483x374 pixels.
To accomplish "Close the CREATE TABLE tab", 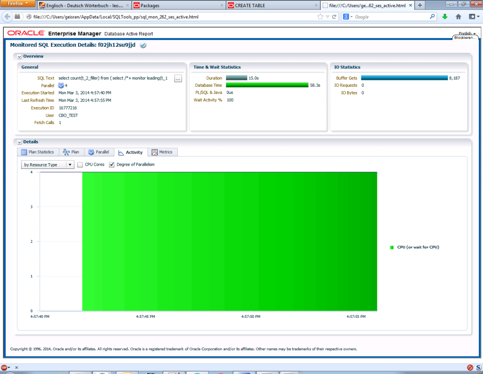I will [316, 5].
